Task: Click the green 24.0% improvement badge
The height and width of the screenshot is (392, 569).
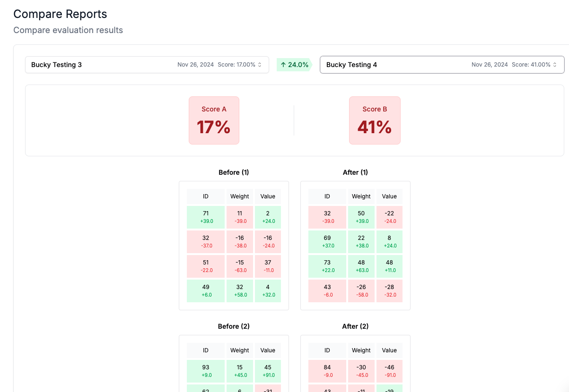Action: (x=294, y=64)
